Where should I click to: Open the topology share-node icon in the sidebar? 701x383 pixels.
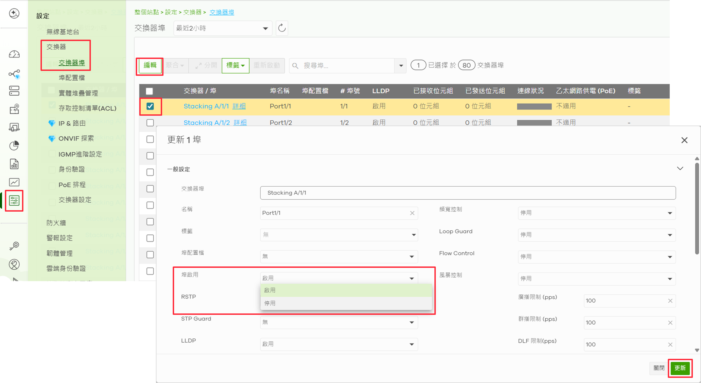(14, 74)
